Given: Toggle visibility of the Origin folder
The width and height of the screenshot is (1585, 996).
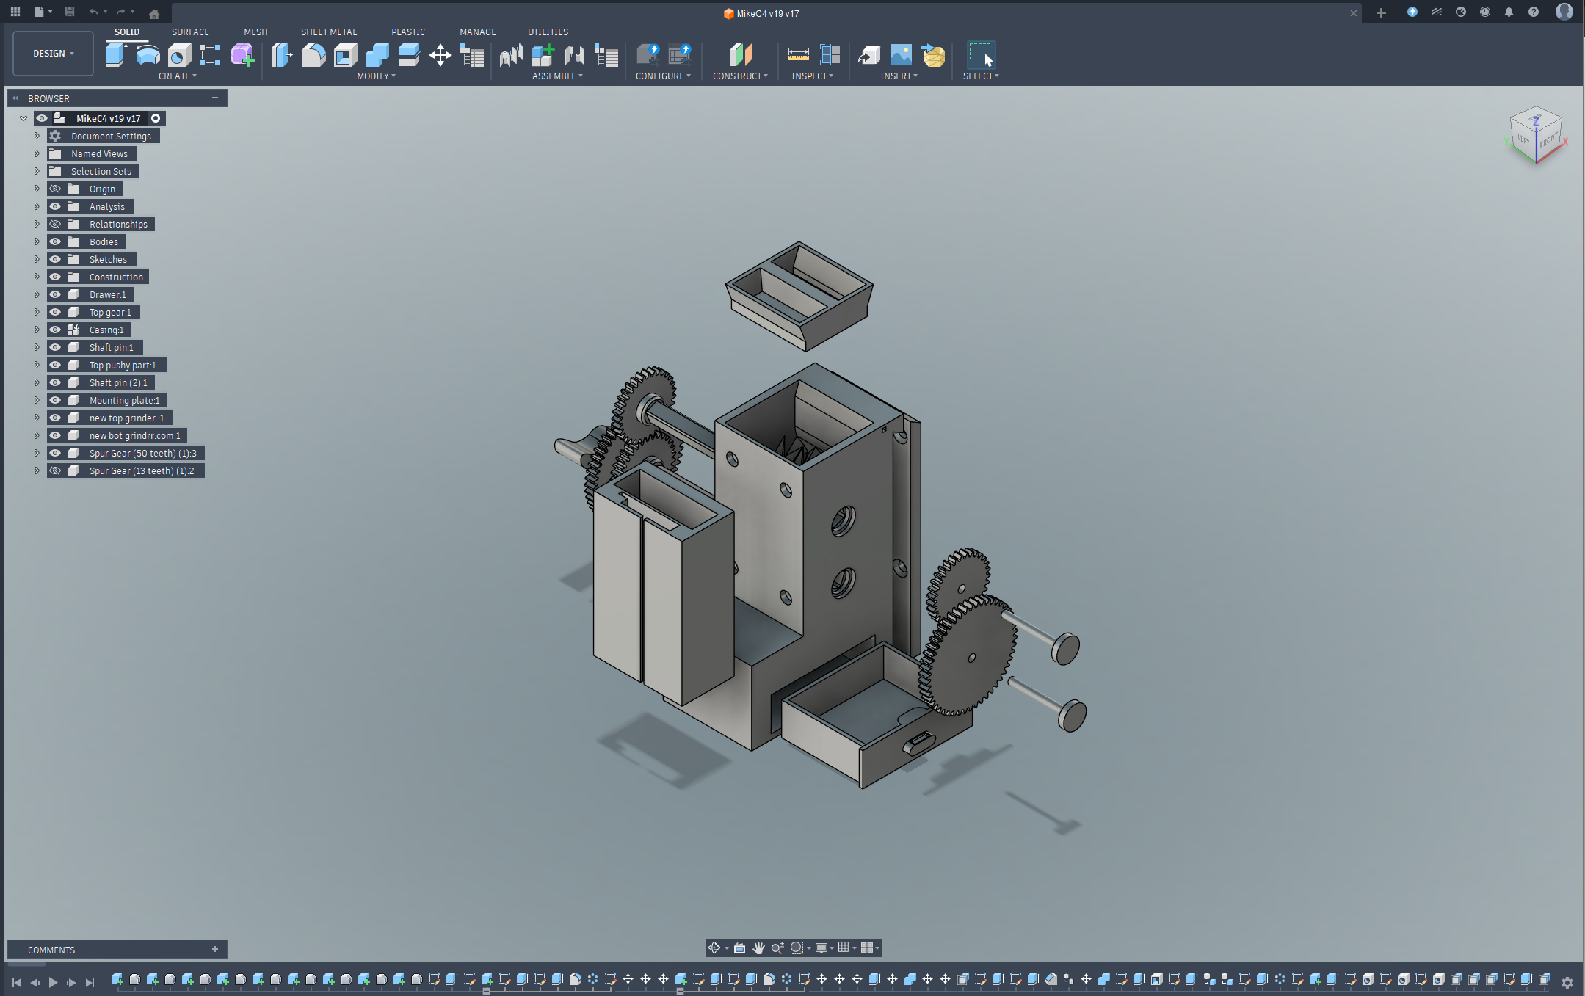Looking at the screenshot, I should (55, 189).
